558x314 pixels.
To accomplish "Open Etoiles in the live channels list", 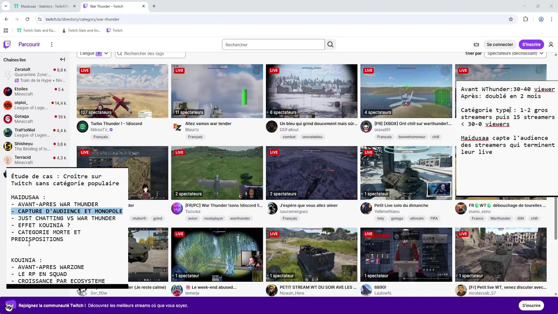I will click(x=35, y=92).
